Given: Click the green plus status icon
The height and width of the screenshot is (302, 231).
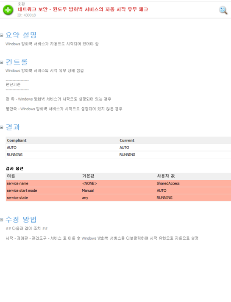Looking at the screenshot, I should [x=8, y=10].
